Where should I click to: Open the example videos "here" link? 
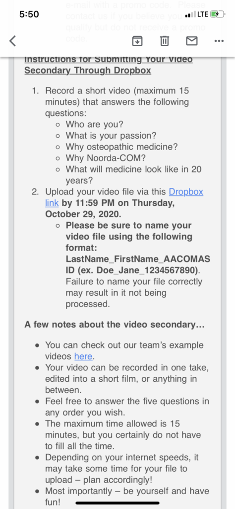[x=83, y=356]
